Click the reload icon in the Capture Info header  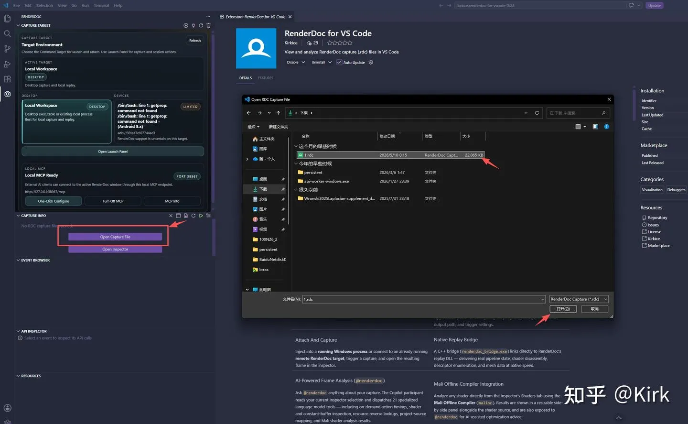click(x=193, y=216)
